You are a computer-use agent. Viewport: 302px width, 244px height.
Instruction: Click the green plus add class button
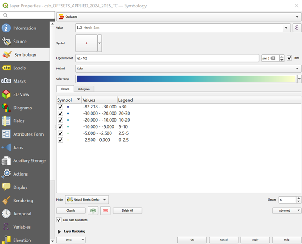coord(93,210)
